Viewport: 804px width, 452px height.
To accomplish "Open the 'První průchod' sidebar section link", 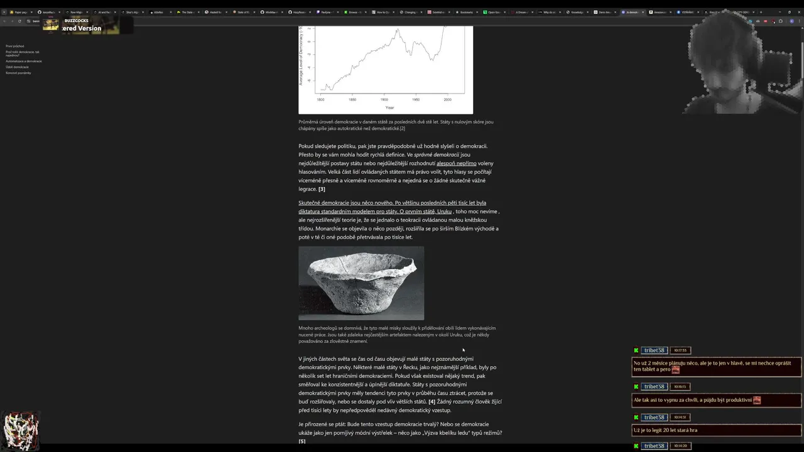I will tap(15, 46).
